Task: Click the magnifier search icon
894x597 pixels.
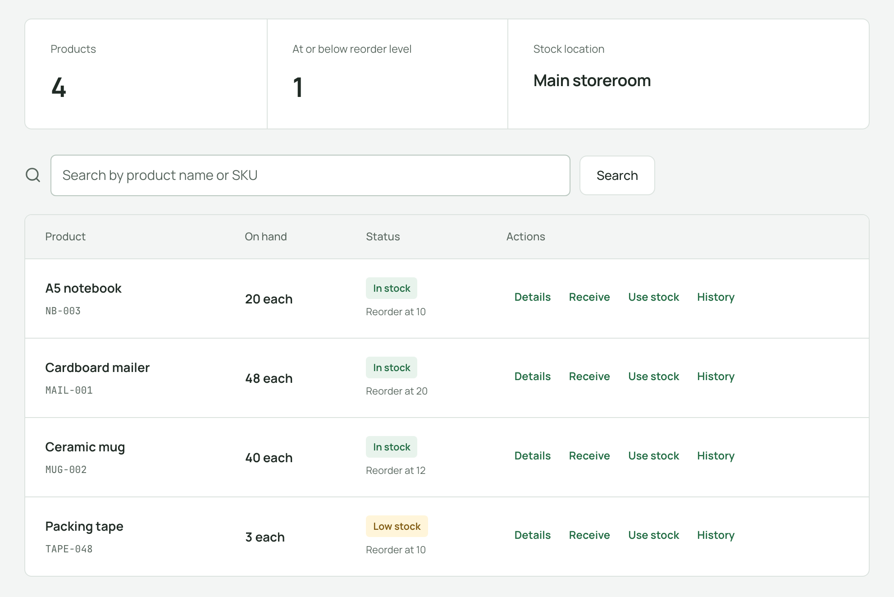Action: click(33, 175)
